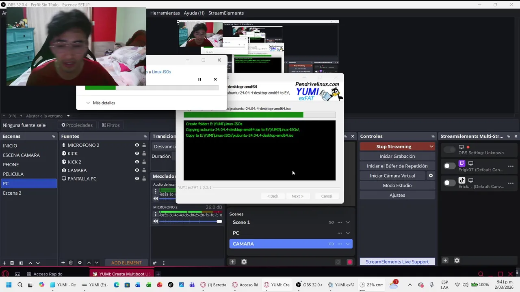Expand CAMARA scene chevron
Screen dimensions: 520x292
pyautogui.click(x=348, y=244)
